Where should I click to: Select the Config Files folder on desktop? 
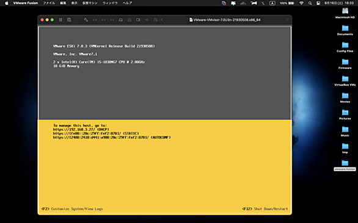345,47
